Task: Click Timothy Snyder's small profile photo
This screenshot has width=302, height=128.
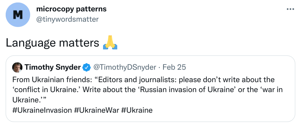Action: click(17, 67)
